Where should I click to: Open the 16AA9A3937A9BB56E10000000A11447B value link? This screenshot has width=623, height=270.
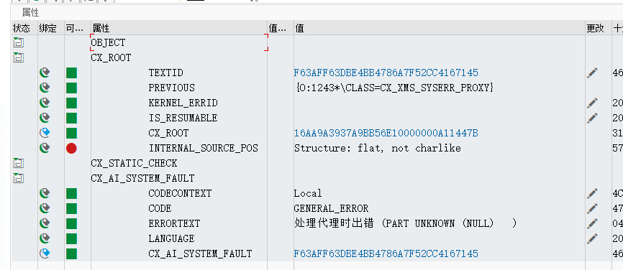[x=386, y=133]
